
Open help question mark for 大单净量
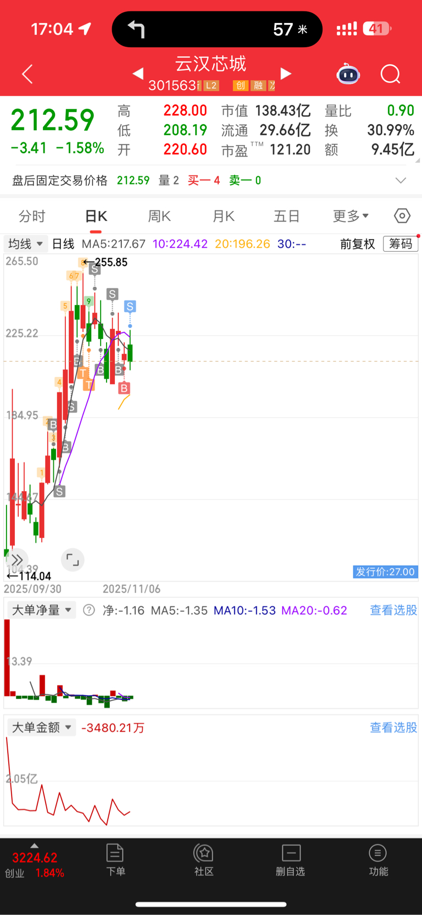pos(89,610)
